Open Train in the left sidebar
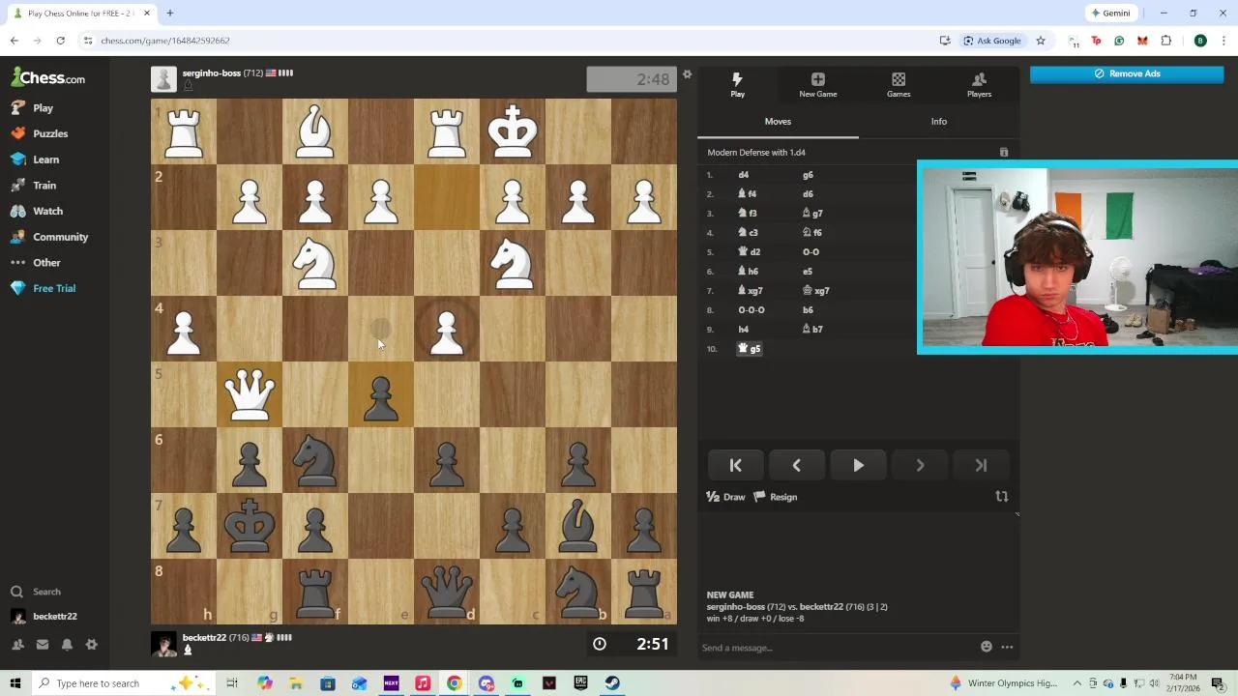 (33, 185)
